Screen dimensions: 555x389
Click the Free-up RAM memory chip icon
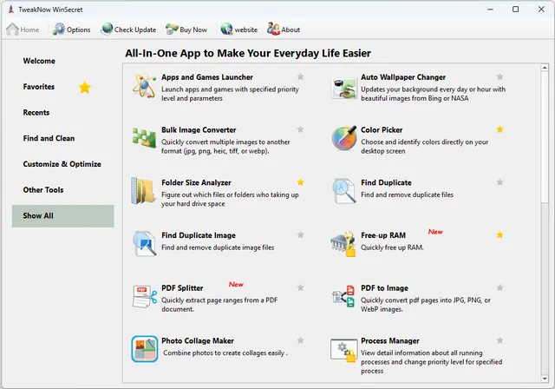click(x=344, y=244)
